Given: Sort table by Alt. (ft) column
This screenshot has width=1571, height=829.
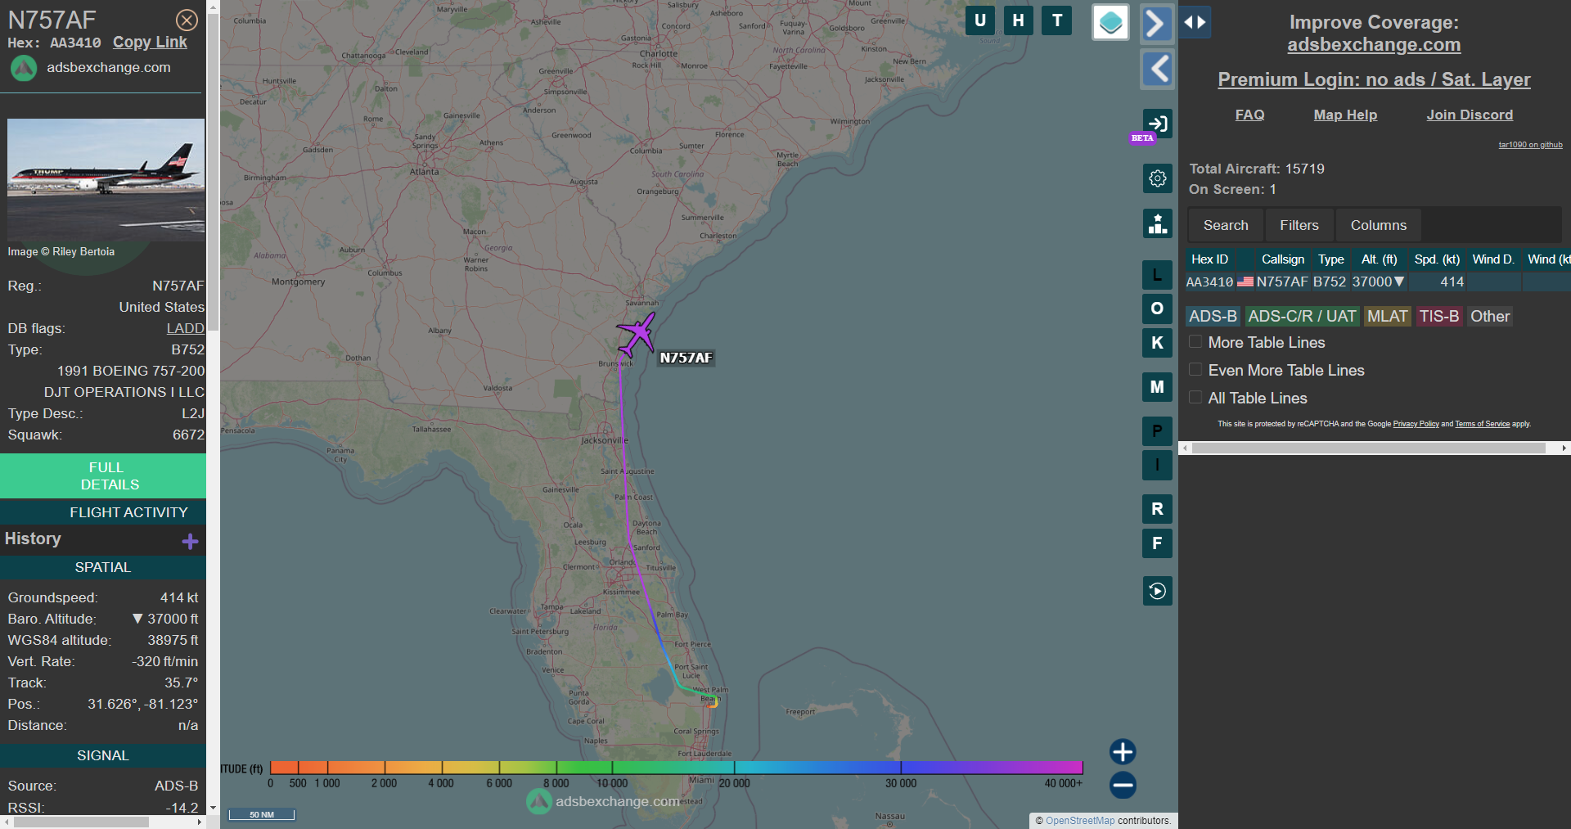Looking at the screenshot, I should [1379, 259].
